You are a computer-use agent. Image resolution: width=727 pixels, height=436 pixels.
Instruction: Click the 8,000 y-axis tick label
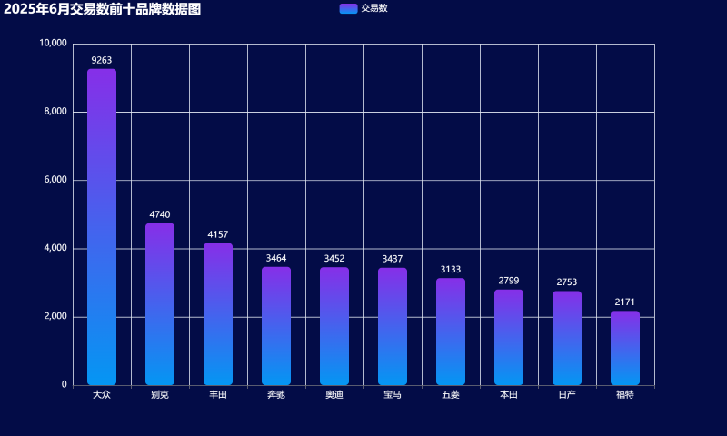tap(55, 112)
